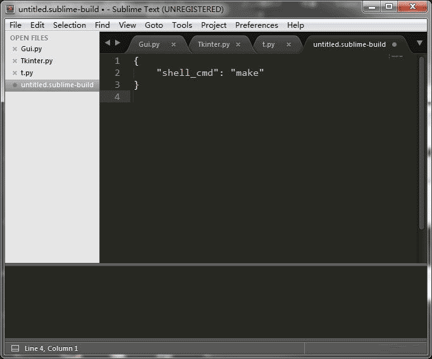The height and width of the screenshot is (359, 432).
Task: Open the File menu
Action: [x=15, y=25]
